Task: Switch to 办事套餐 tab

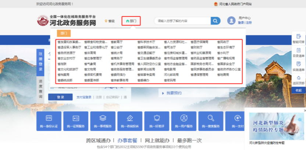Action: coord(127,140)
